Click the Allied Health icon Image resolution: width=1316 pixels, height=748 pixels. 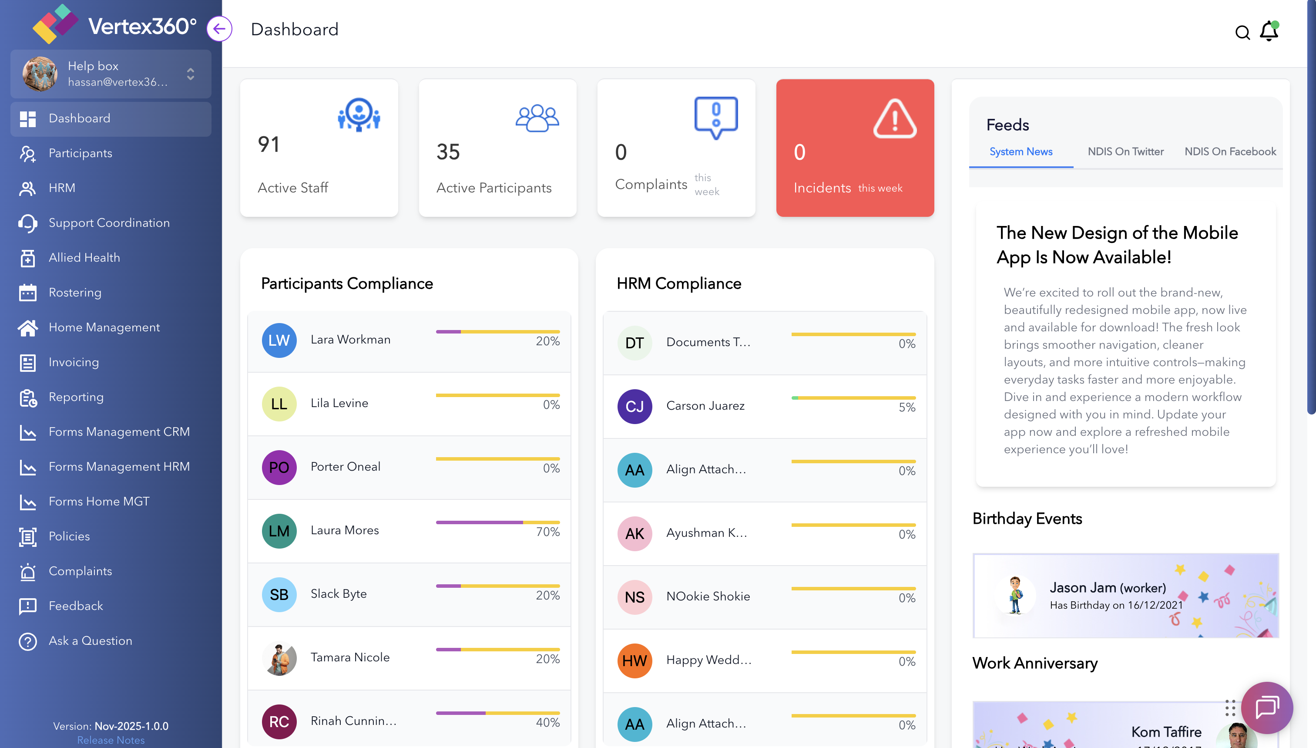[28, 258]
